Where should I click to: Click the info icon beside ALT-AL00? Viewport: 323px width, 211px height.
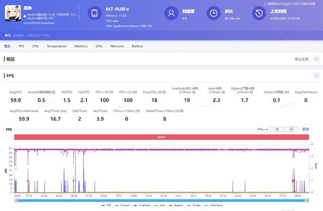click(128, 9)
